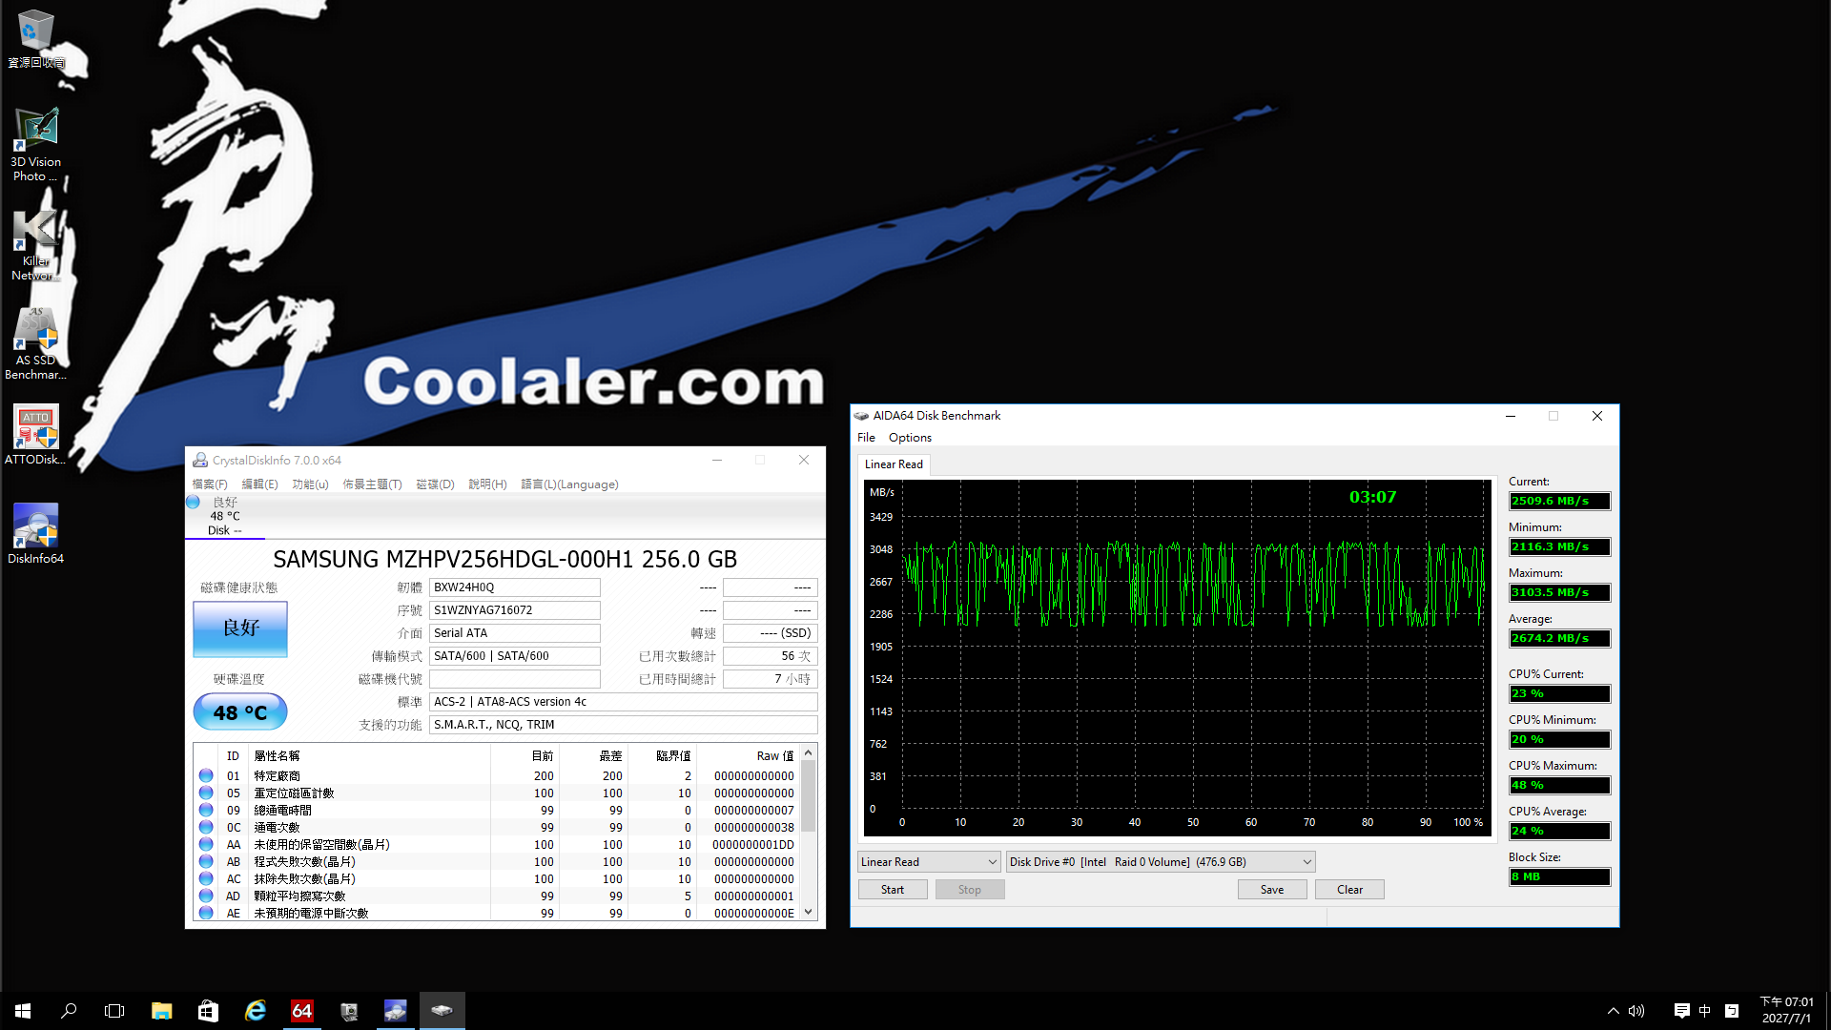The width and height of the screenshot is (1831, 1030).
Task: Select the 抹除失敗次數(晶片) attribute row
Action: 496,879
